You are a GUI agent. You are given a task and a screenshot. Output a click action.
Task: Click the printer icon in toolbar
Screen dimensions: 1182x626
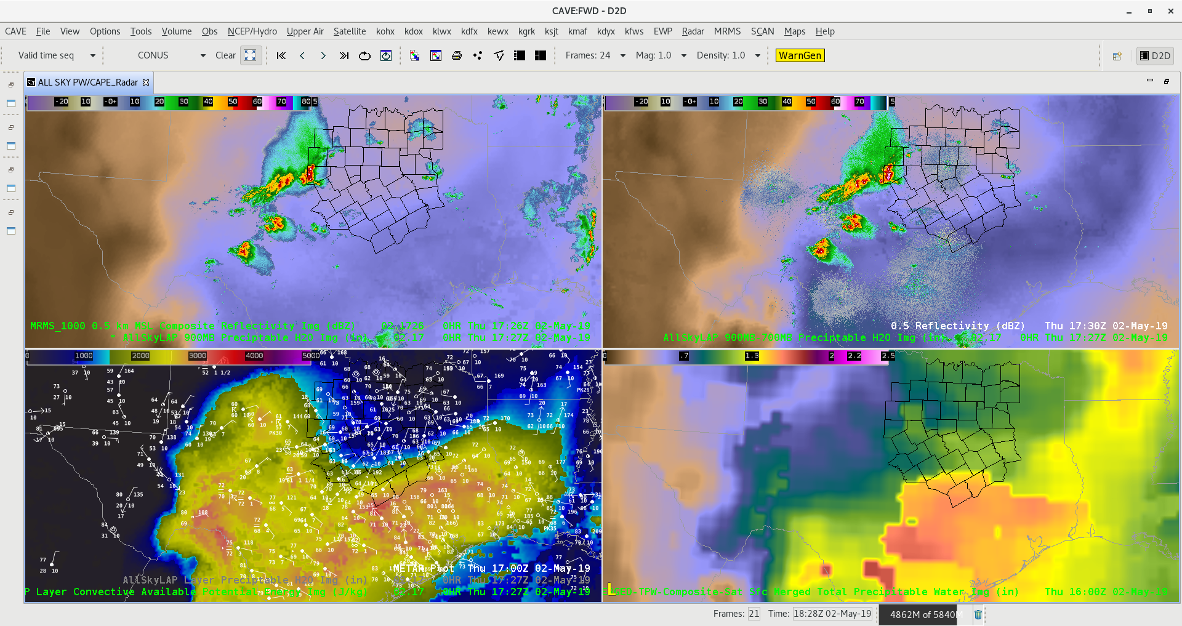pyautogui.click(x=457, y=55)
